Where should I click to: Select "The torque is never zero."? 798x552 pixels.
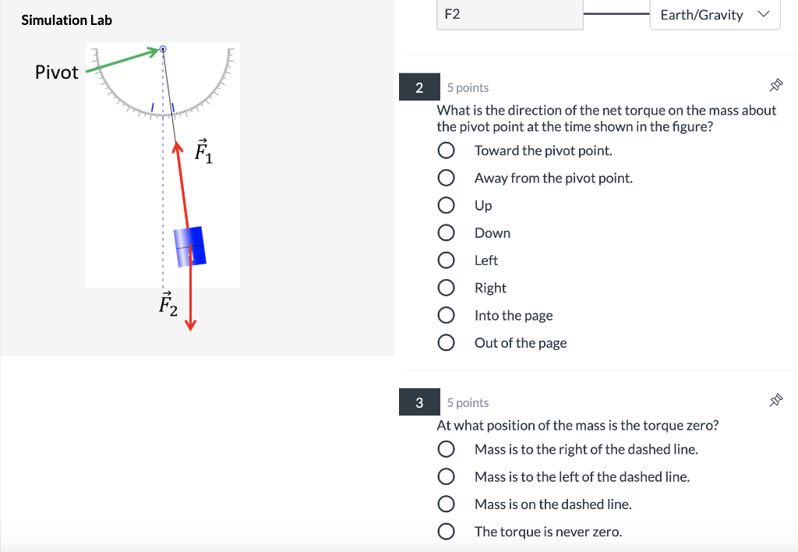446,531
